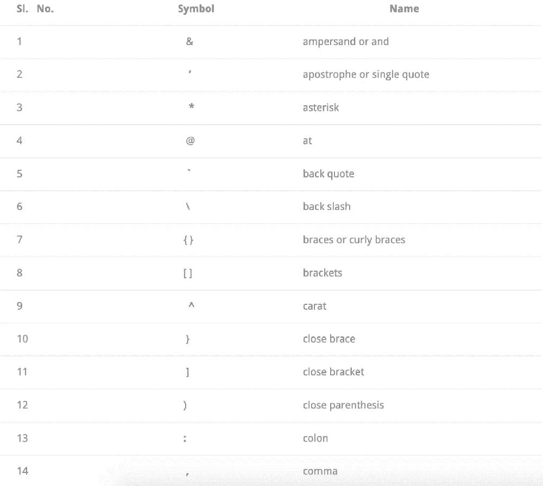Image resolution: width=543 pixels, height=486 pixels.
Task: Click serial number 10 in the table
Action: click(x=22, y=339)
